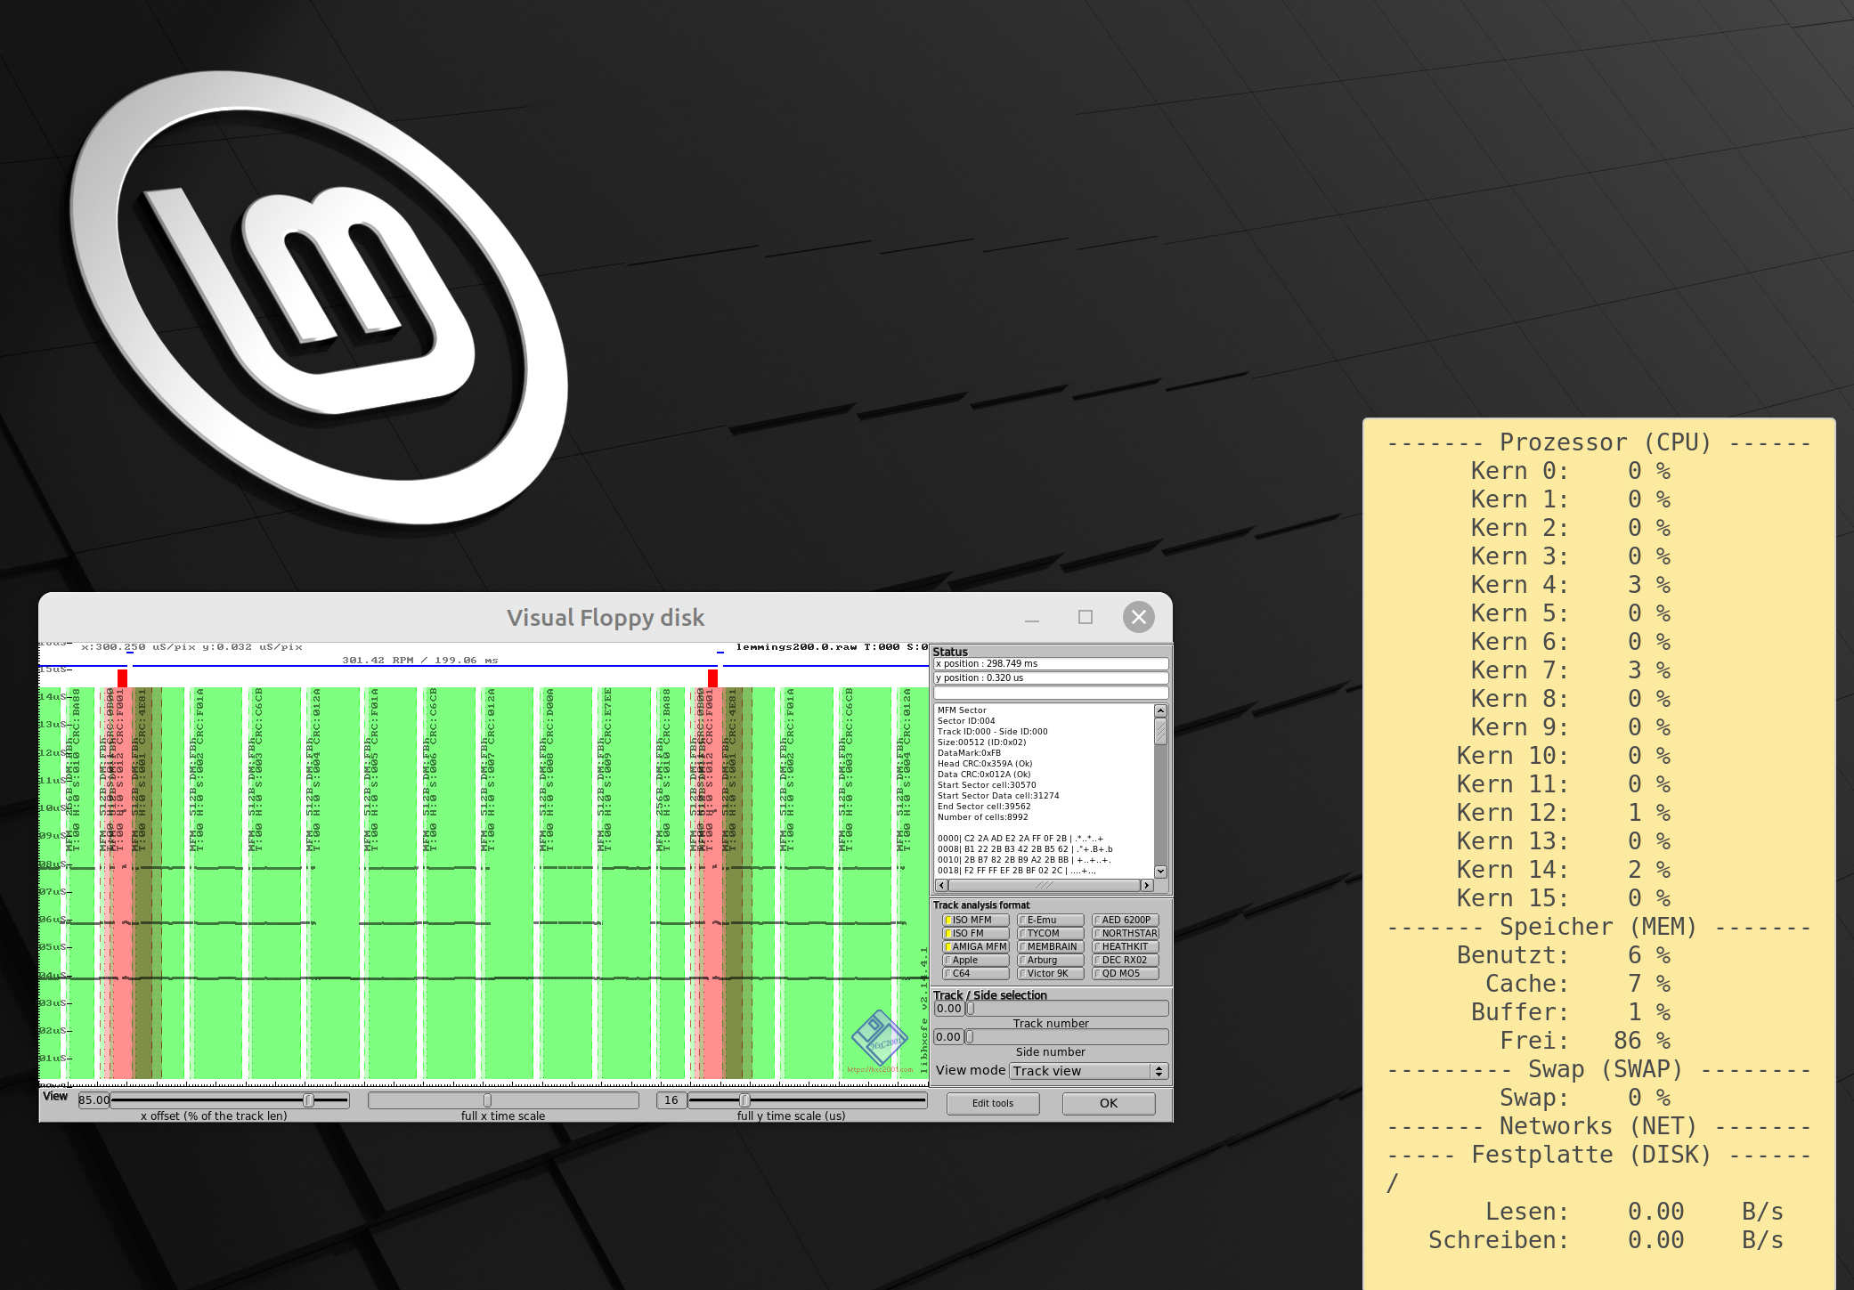This screenshot has height=1290, width=1854.
Task: Enable NORTHSTAR track analysis format
Action: coord(1126,933)
